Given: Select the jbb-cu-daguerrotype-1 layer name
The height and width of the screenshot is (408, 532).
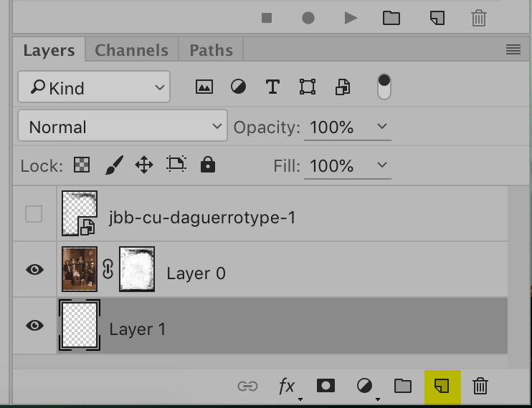Looking at the screenshot, I should (x=202, y=217).
